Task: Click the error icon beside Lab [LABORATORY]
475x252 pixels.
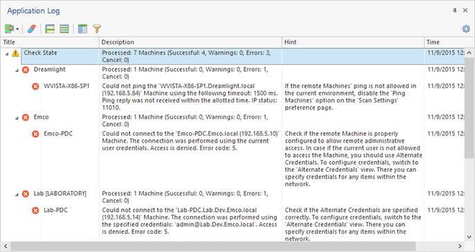Action: click(x=26, y=194)
